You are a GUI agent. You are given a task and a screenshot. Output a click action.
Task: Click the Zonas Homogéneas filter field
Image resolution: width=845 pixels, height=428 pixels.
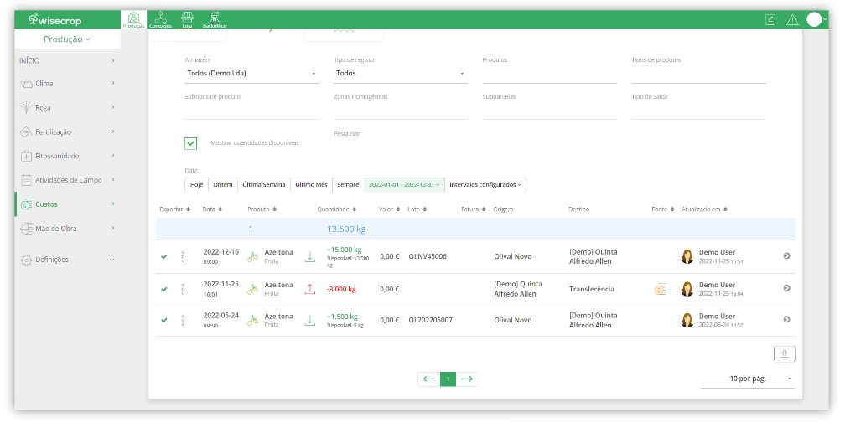(401, 111)
